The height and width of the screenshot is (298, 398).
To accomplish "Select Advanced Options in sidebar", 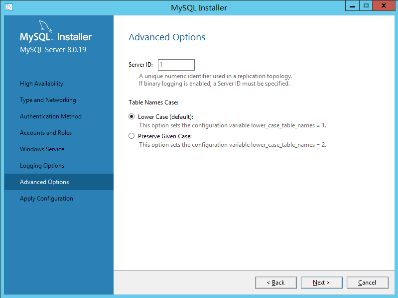I will [59, 182].
